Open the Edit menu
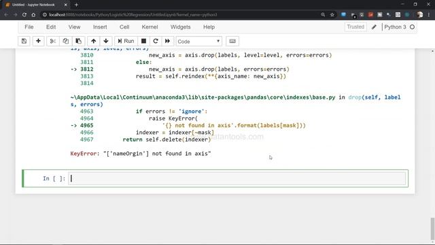The image size is (435, 245). click(51, 27)
